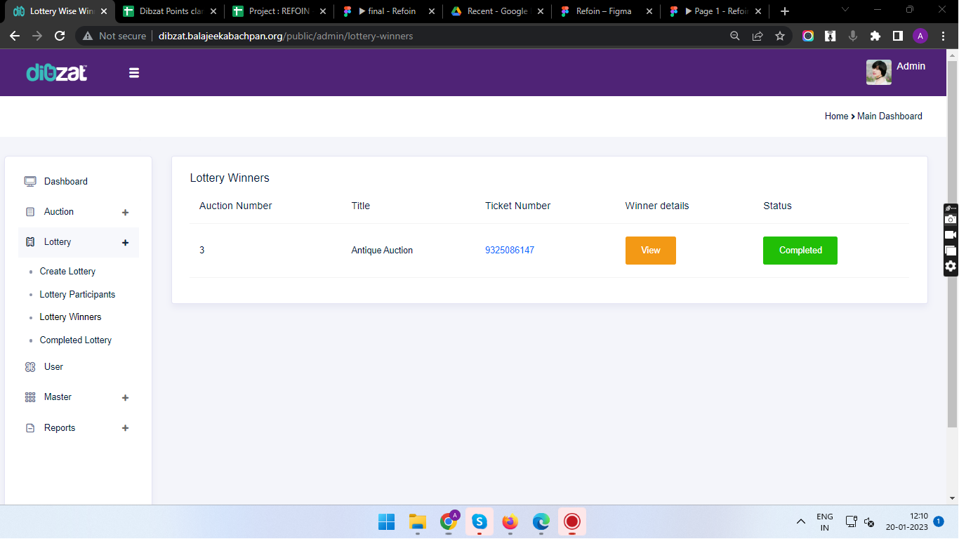Click the Dibzat logo
Viewport: 959px width, 539px height.
click(57, 72)
